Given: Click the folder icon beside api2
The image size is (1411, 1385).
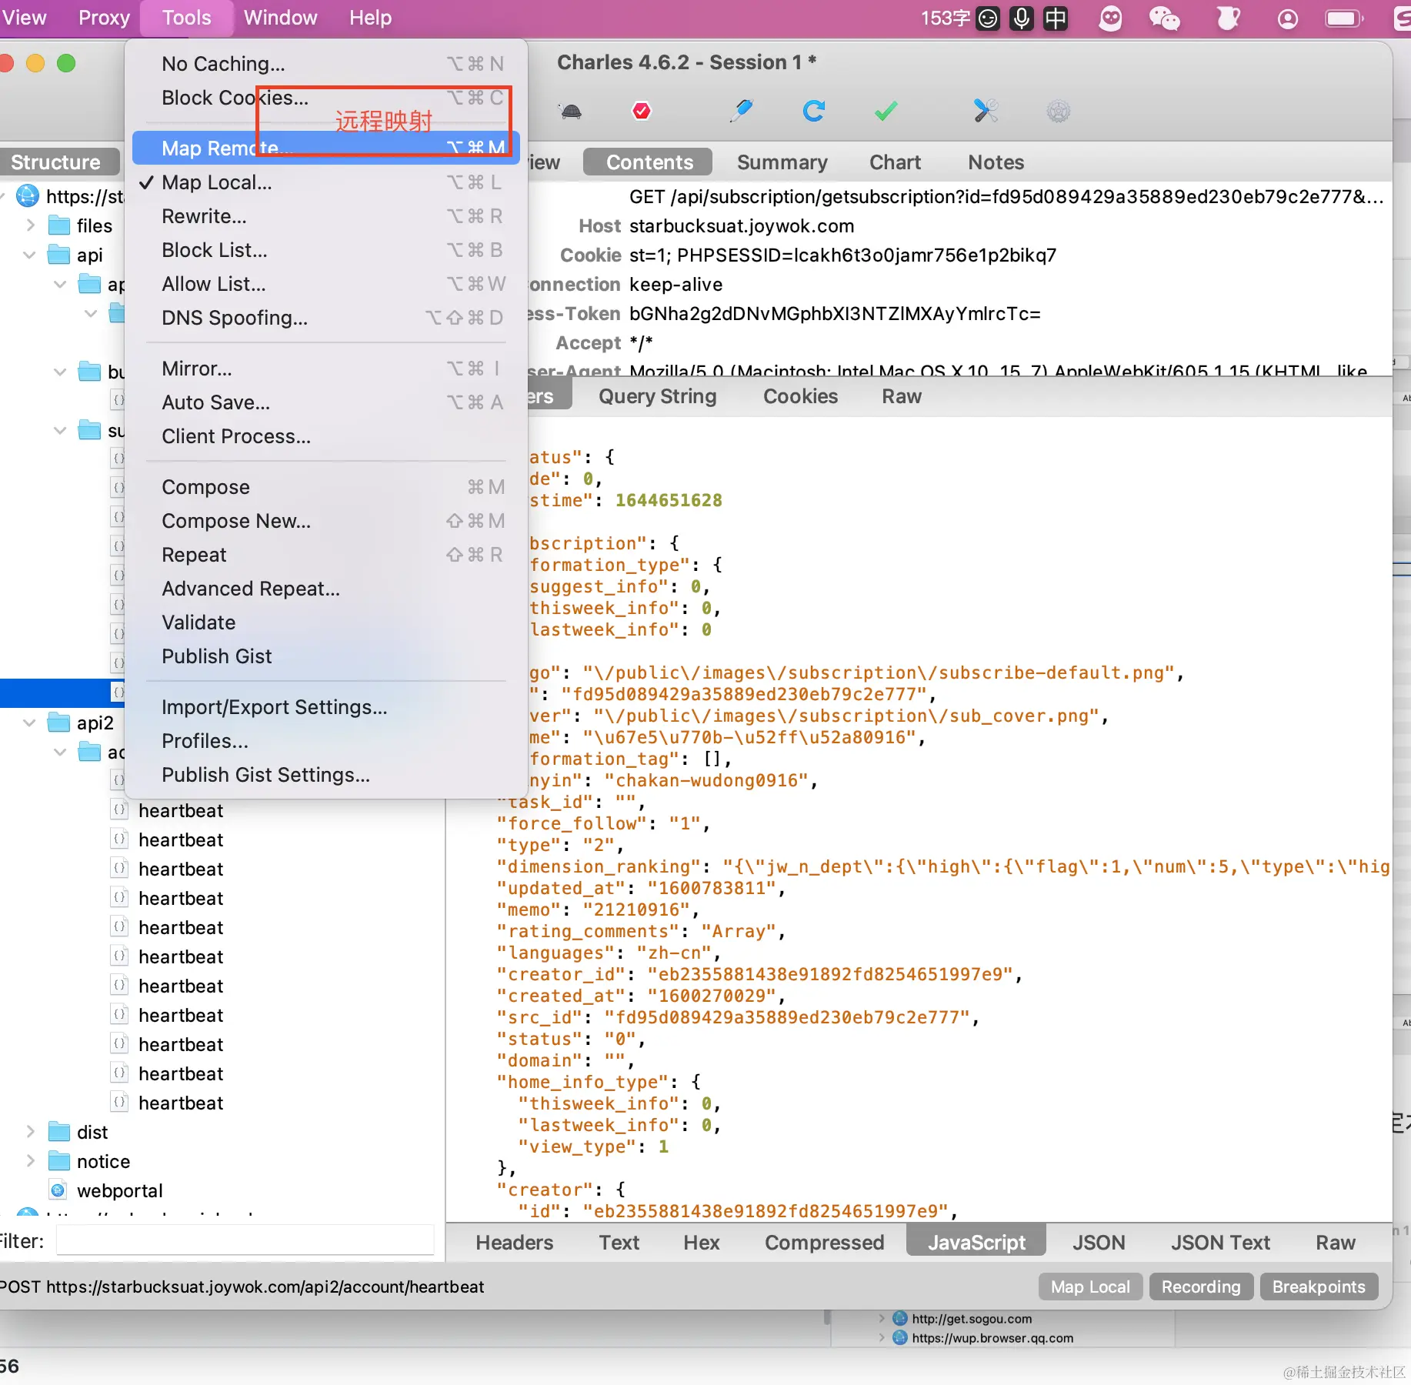Looking at the screenshot, I should tap(59, 723).
